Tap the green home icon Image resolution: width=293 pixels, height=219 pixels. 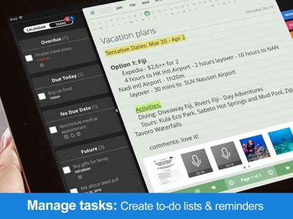tap(93, 13)
